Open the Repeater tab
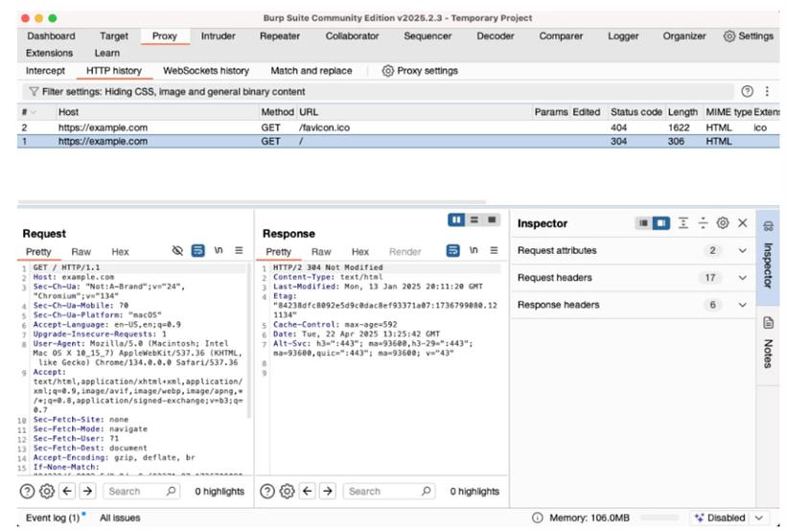786x531 pixels. pos(280,36)
